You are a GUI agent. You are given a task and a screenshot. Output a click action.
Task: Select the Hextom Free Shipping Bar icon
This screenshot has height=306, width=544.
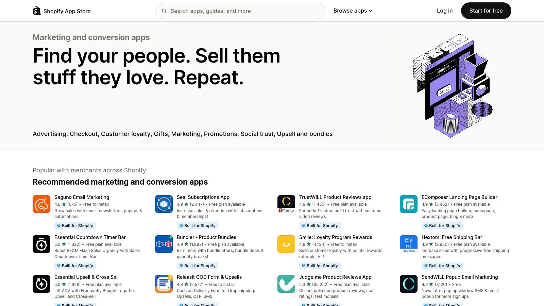tap(408, 244)
